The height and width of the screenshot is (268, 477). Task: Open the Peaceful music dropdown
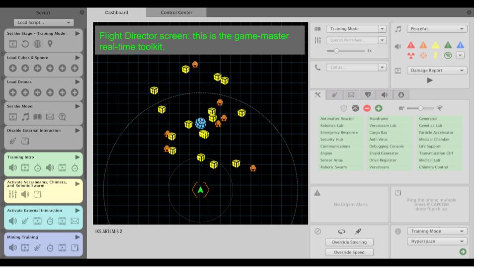point(437,29)
